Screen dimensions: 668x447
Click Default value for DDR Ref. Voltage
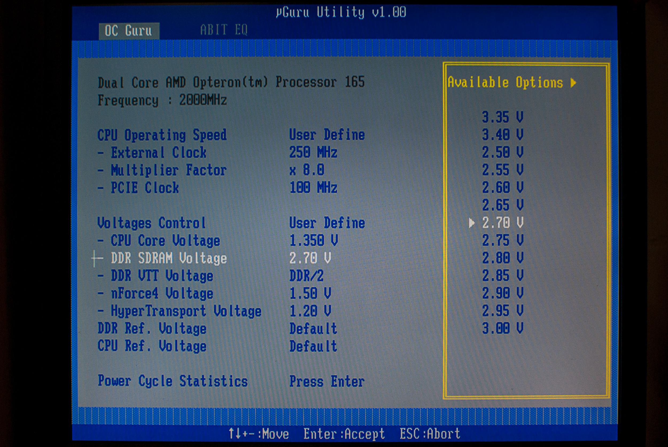click(313, 329)
